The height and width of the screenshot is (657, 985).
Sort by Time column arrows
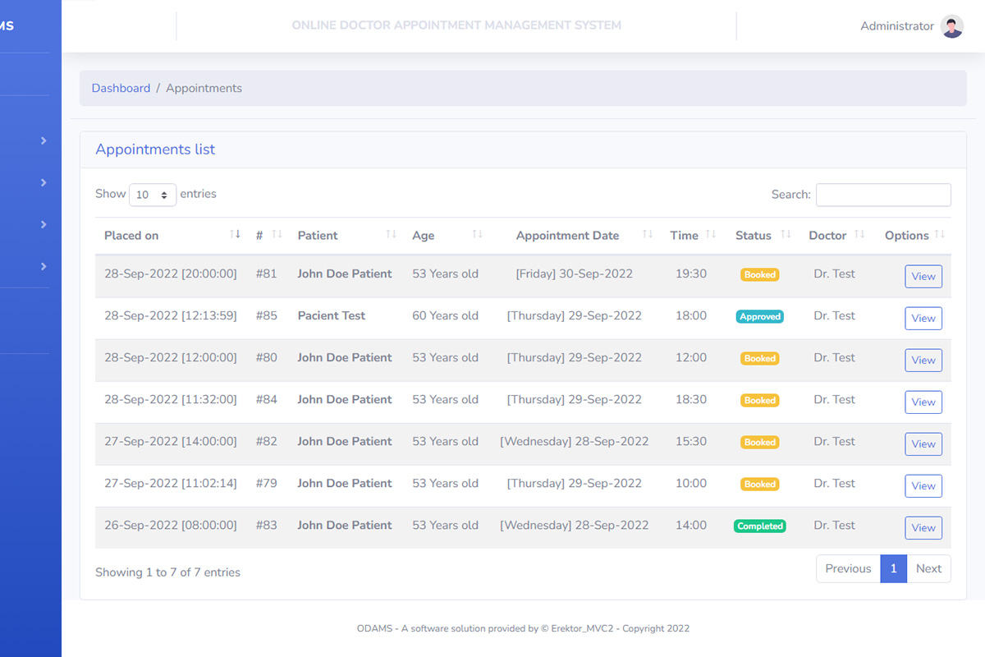(711, 235)
